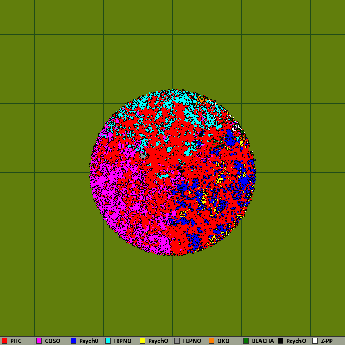The height and width of the screenshot is (345, 345).
Task: Select the Z-PP label in legend
Action: tap(326, 341)
